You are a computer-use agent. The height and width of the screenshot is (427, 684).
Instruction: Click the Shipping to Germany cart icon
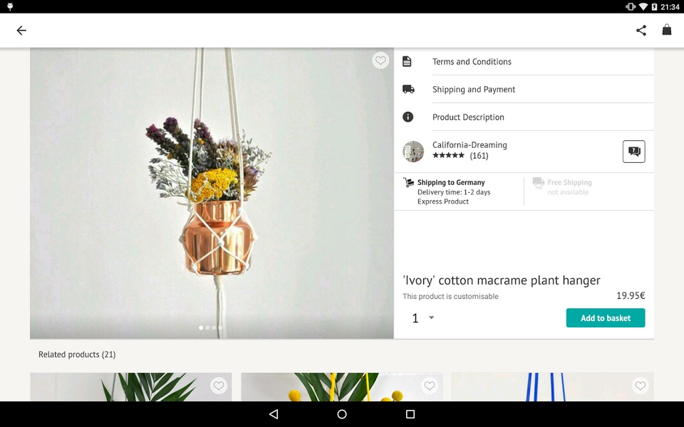click(x=408, y=182)
